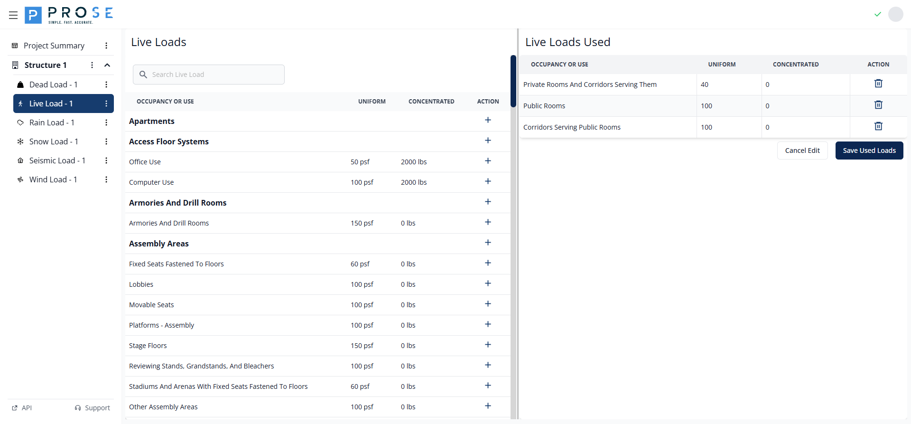
Task: Click Private Rooms And Corridors Serving Them text
Action: pos(590,85)
